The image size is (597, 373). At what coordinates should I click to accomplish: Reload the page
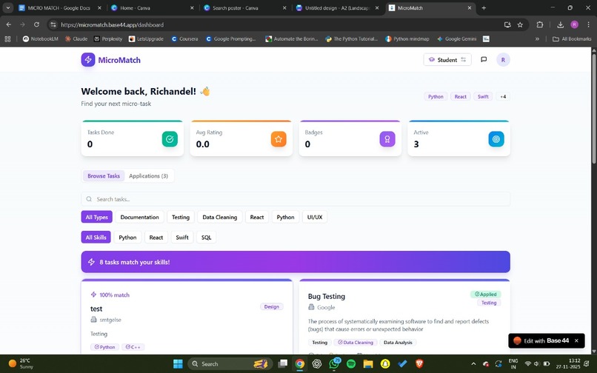pyautogui.click(x=36, y=24)
